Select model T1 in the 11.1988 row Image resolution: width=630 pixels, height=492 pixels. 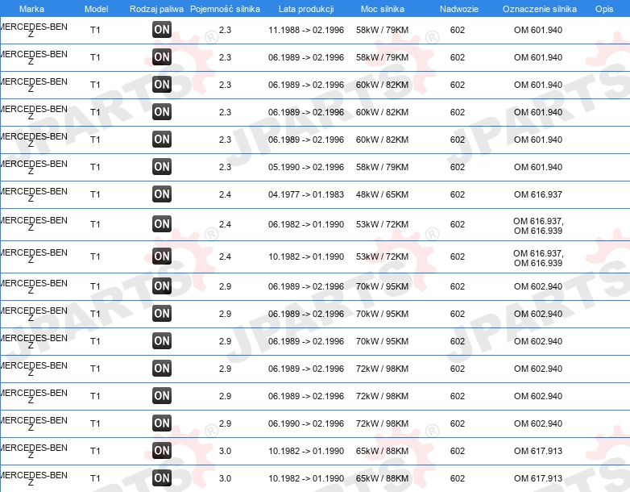pyautogui.click(x=95, y=30)
